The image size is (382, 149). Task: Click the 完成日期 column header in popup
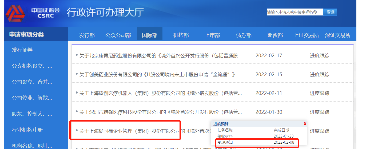[x=281, y=130]
